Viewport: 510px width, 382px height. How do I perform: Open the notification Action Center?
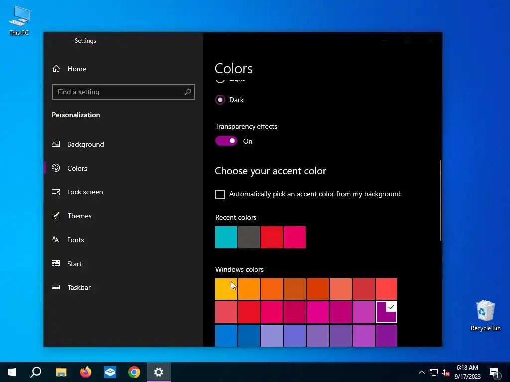tap(494, 373)
